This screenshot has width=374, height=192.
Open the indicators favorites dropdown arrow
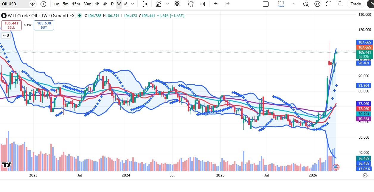pos(168,4)
